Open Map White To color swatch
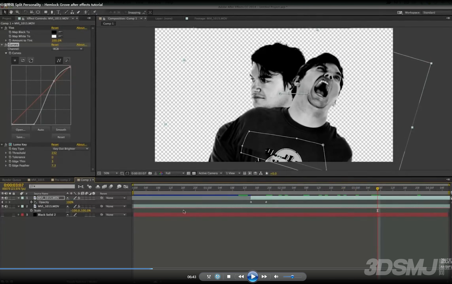452x284 pixels. [54, 36]
